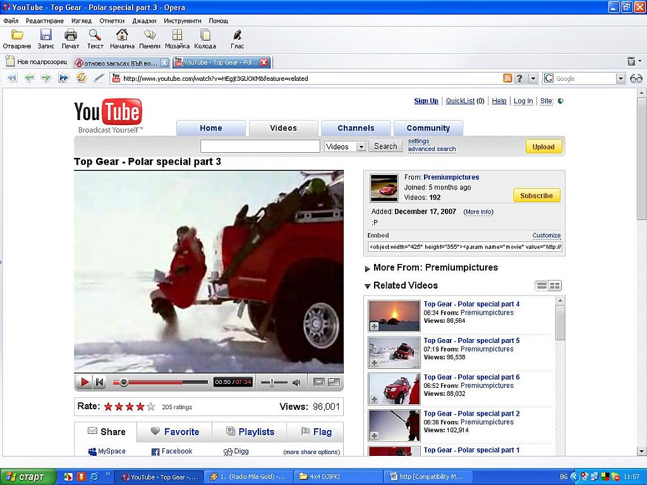Click the volume speaker icon in the player
The height and width of the screenshot is (485, 647).
(x=296, y=382)
